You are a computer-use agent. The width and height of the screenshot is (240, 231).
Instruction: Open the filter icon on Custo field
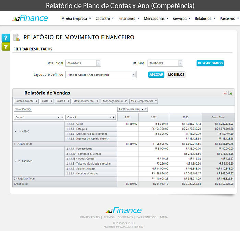51,101
